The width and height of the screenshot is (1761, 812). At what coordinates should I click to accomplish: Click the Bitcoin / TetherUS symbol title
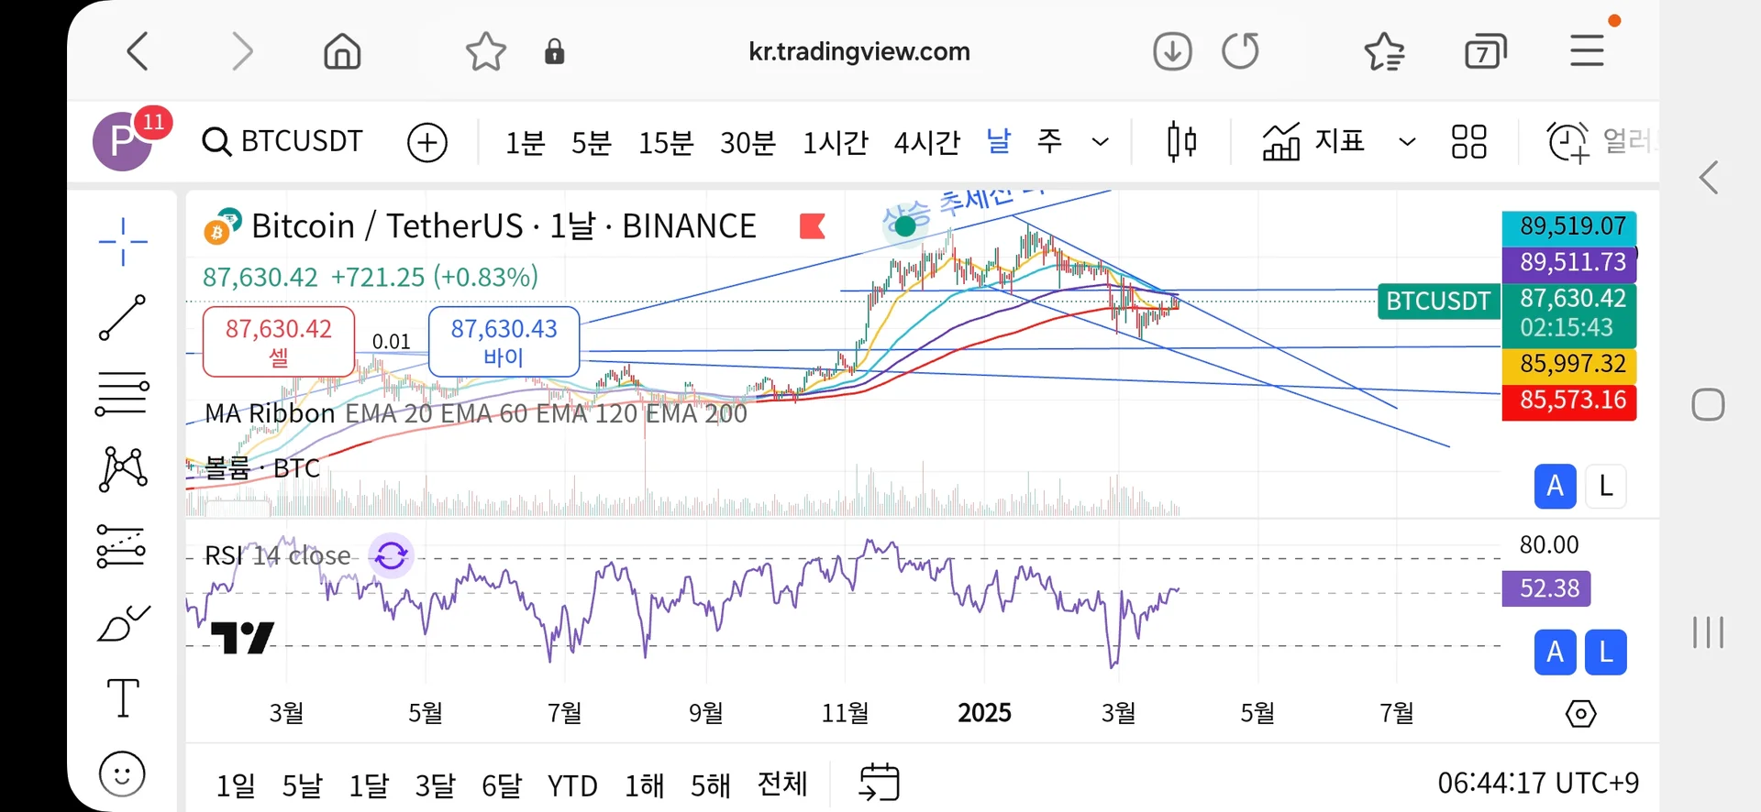(x=504, y=225)
